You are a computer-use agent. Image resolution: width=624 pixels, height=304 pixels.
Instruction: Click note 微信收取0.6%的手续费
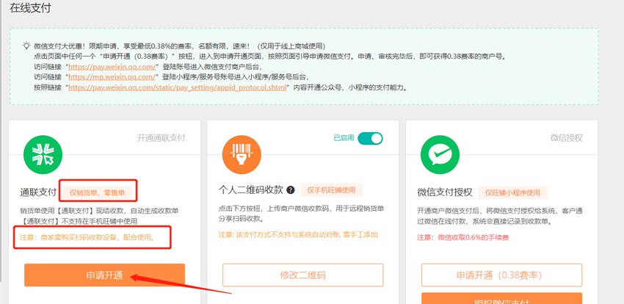[x=462, y=238]
